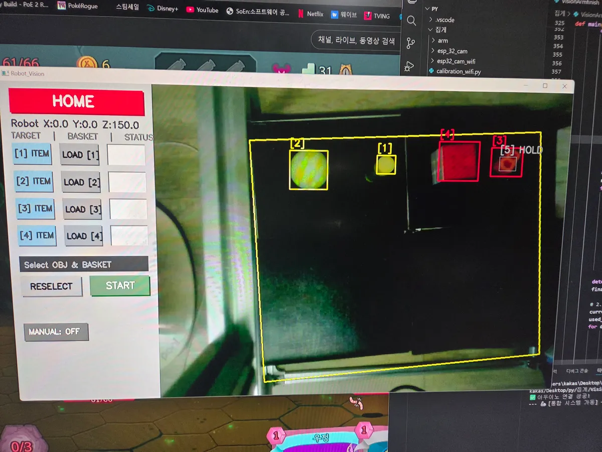Open Run and Debug sidebar icon
The width and height of the screenshot is (602, 452).
coord(409,66)
